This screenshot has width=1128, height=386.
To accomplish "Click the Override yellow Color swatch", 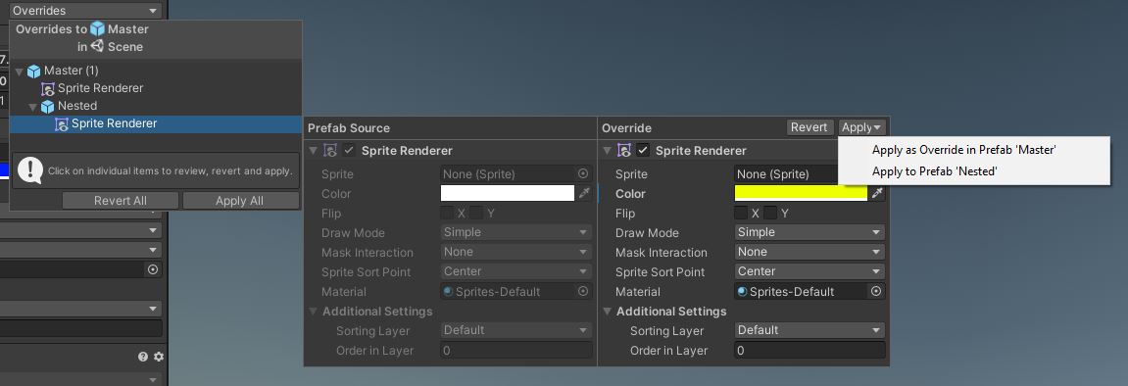I will [801, 193].
